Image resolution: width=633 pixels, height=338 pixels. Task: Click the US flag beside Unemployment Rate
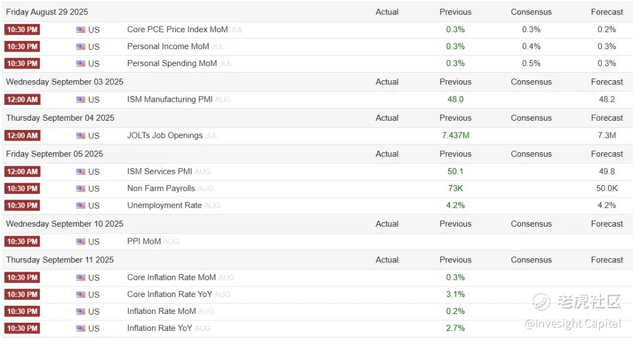click(x=81, y=206)
